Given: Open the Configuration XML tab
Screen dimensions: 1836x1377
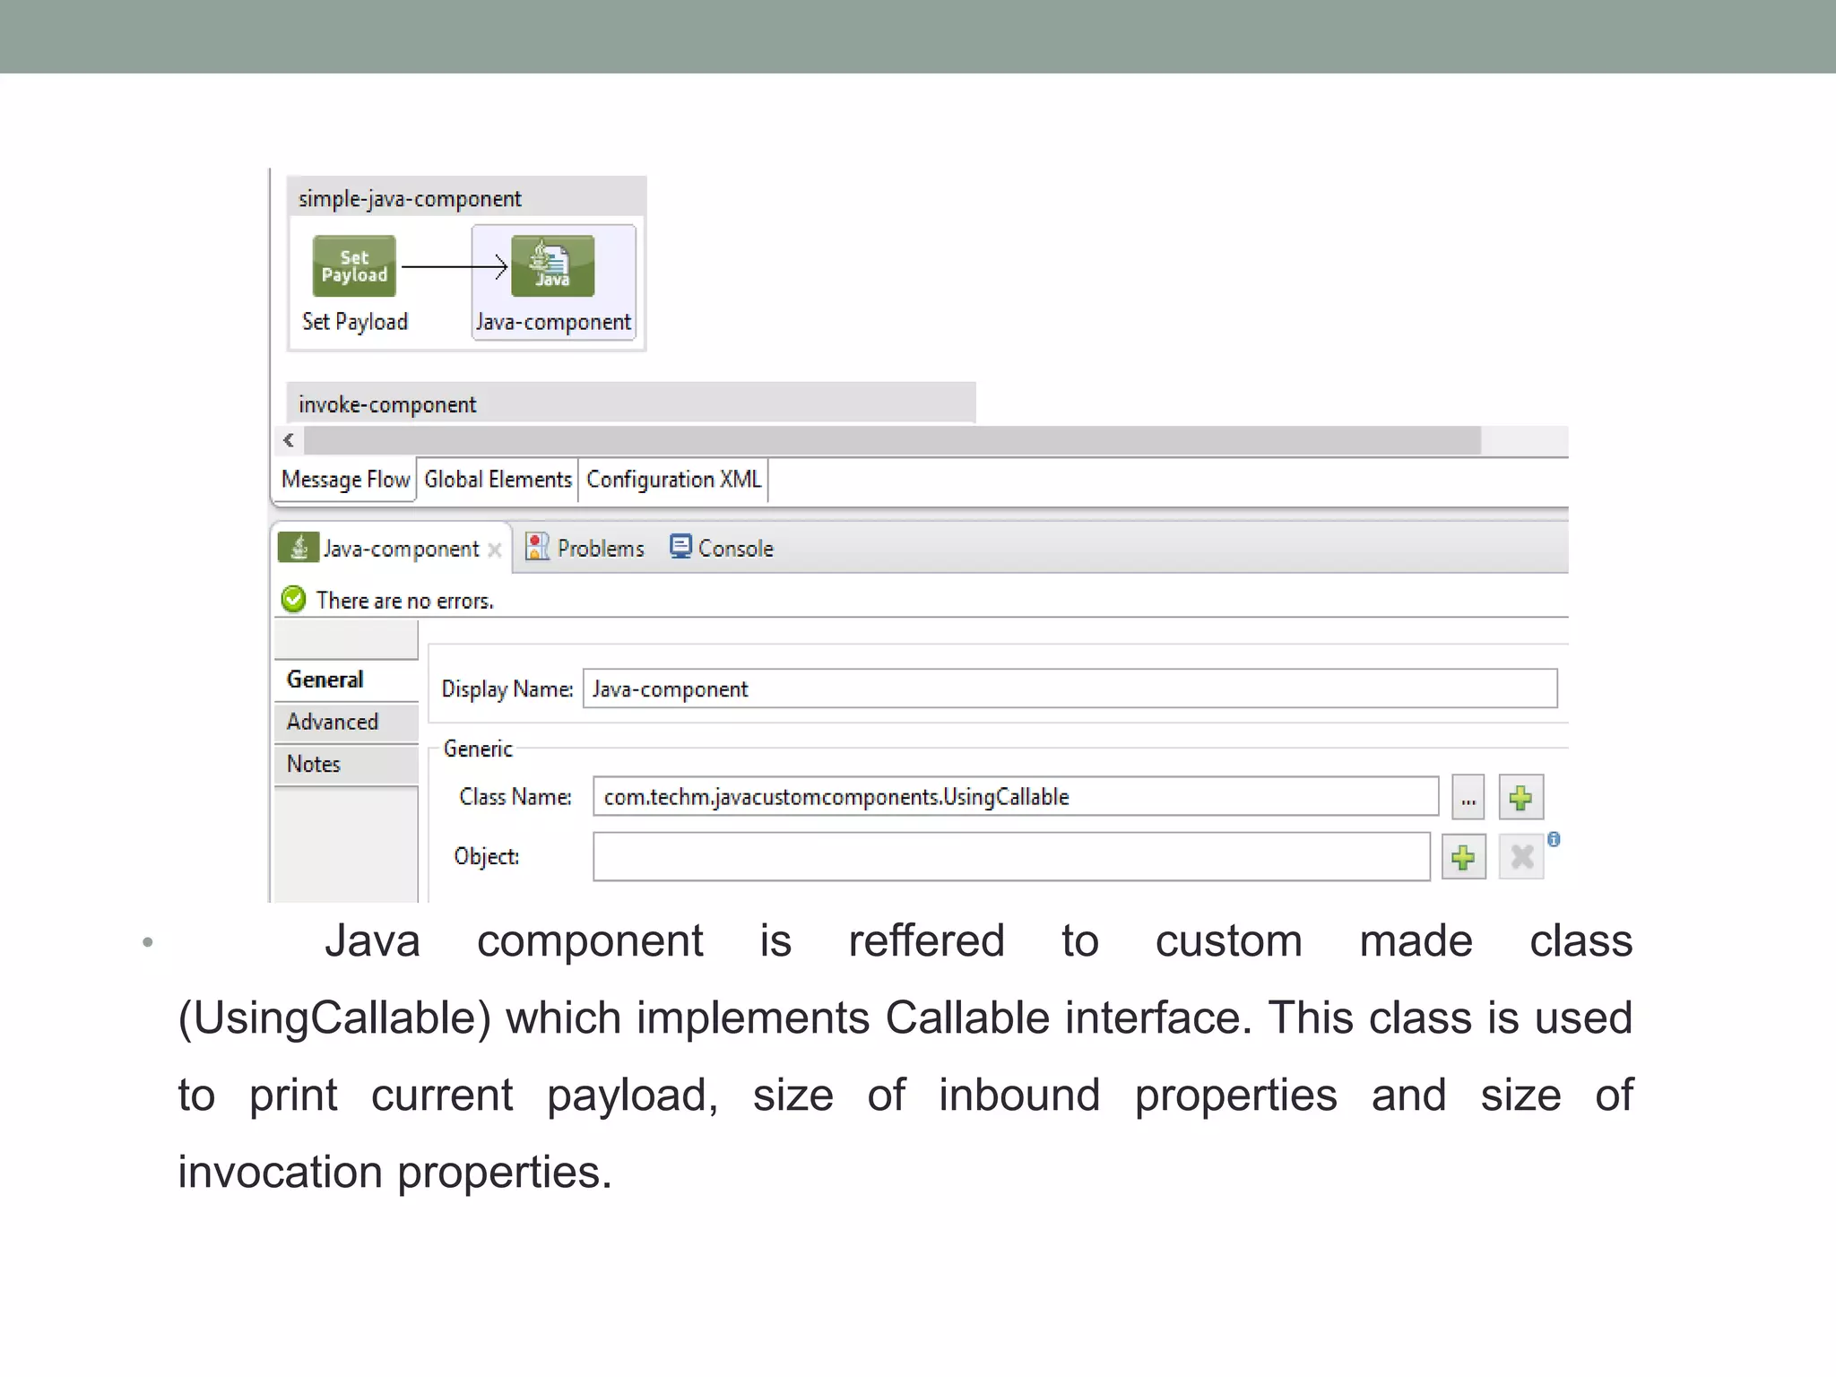Looking at the screenshot, I should [673, 480].
